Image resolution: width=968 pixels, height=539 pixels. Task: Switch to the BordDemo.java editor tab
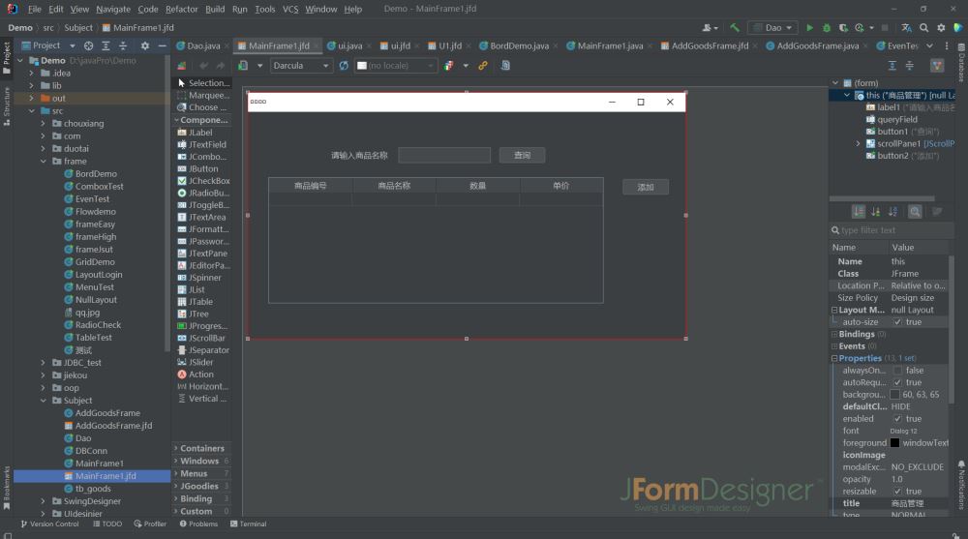point(519,45)
